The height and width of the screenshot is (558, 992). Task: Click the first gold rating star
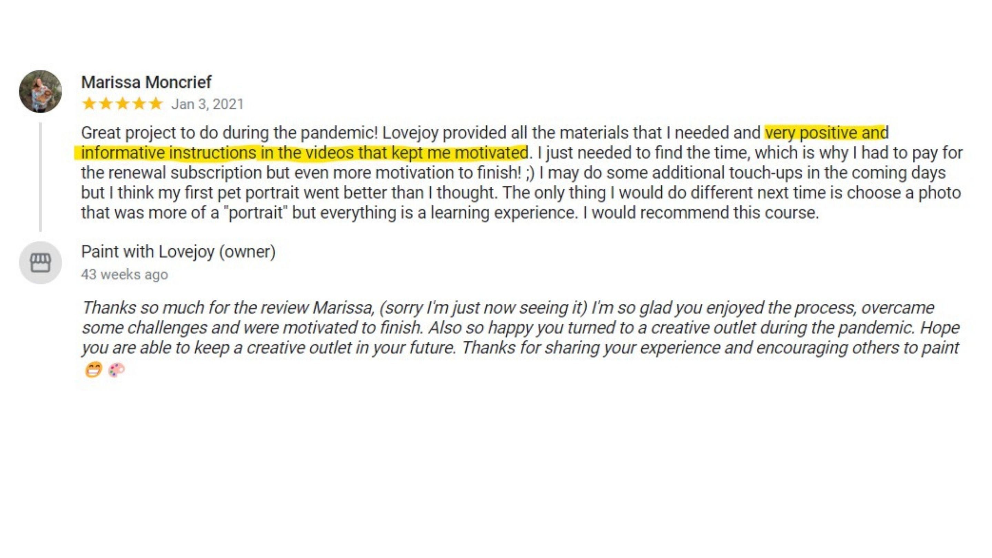coord(89,104)
